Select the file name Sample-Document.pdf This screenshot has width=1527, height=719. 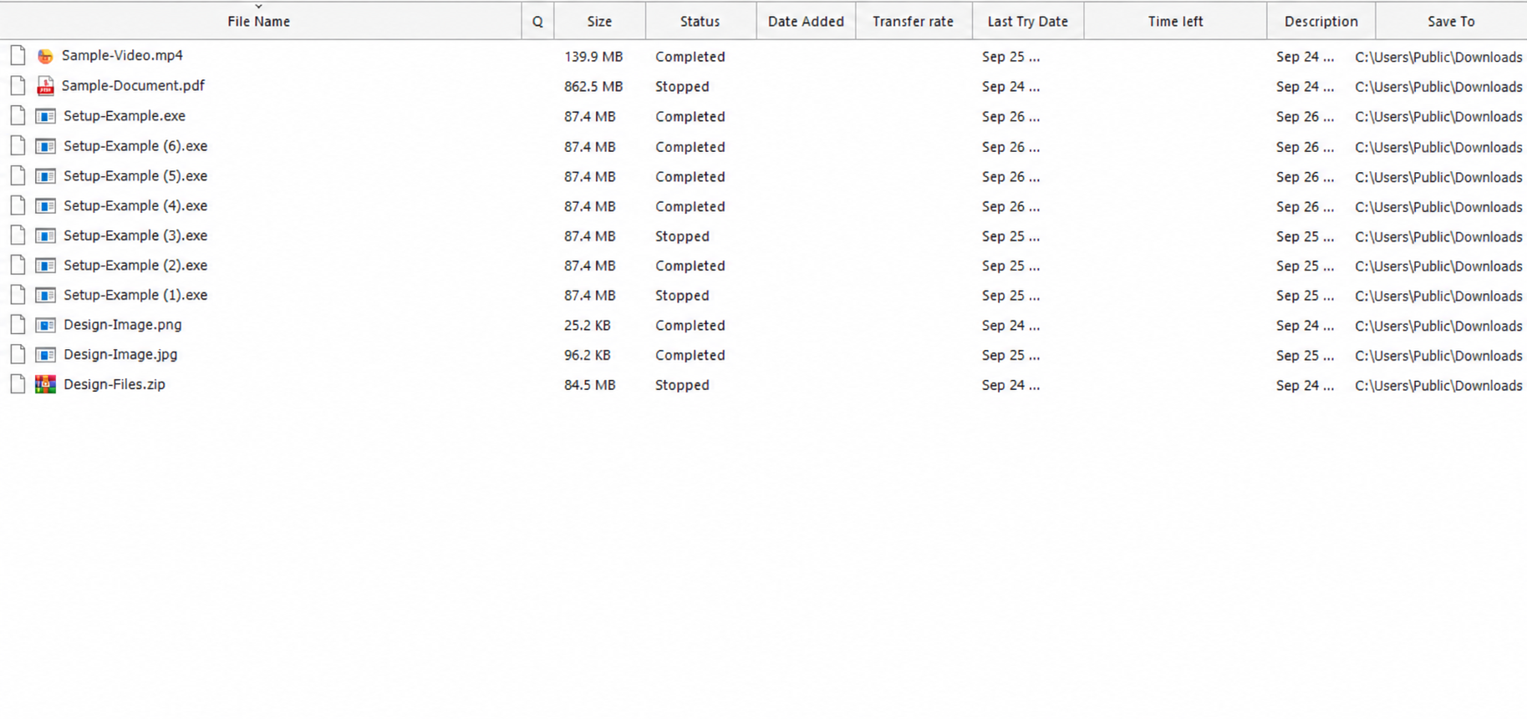point(133,86)
